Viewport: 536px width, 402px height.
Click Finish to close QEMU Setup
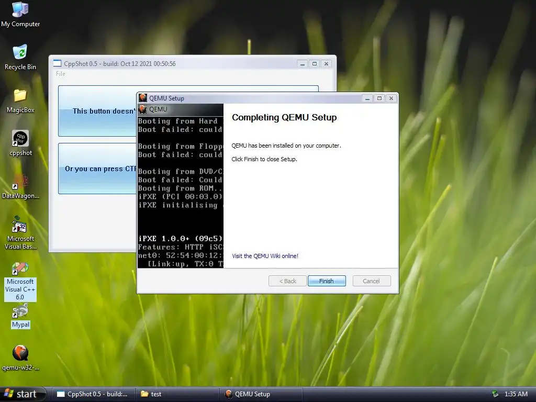click(x=327, y=281)
